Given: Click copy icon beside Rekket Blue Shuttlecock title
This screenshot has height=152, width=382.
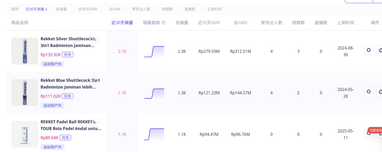Looking at the screenshot, I should click(95, 80).
